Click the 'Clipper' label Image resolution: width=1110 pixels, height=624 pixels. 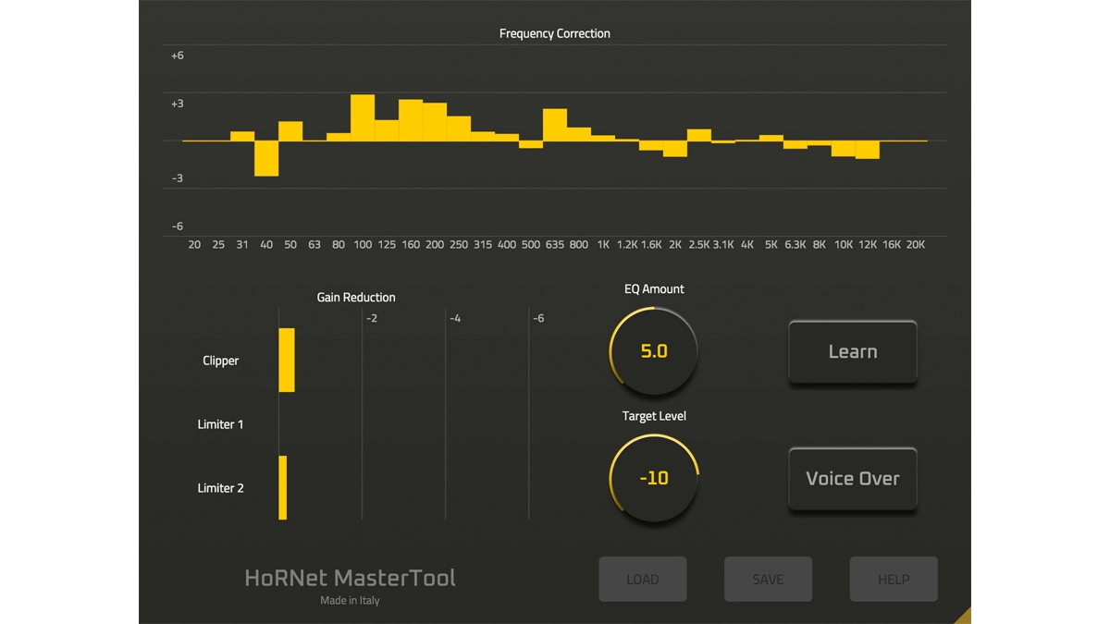[221, 361]
